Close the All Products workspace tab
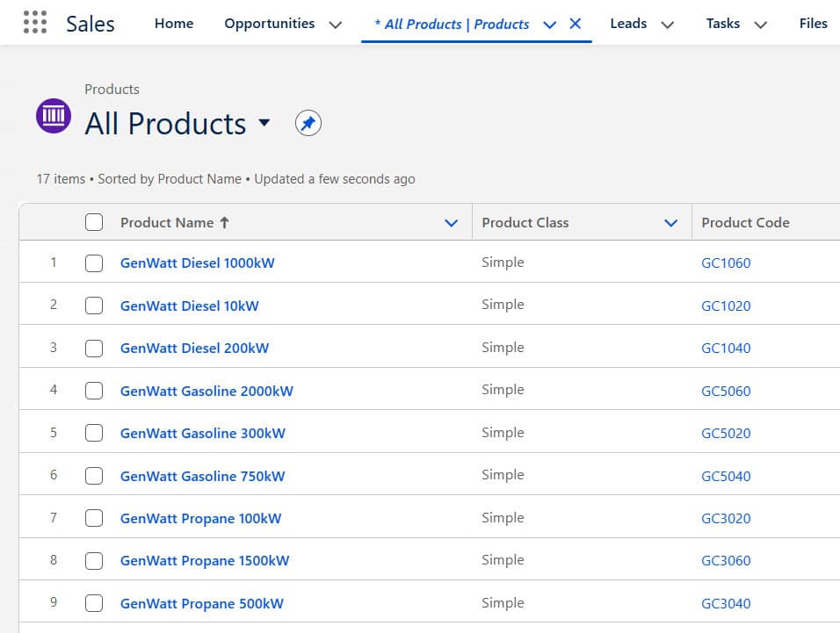840x633 pixels. click(576, 25)
